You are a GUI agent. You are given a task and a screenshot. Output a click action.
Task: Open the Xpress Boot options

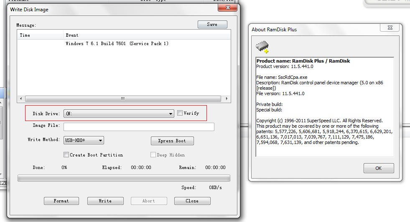172,141
